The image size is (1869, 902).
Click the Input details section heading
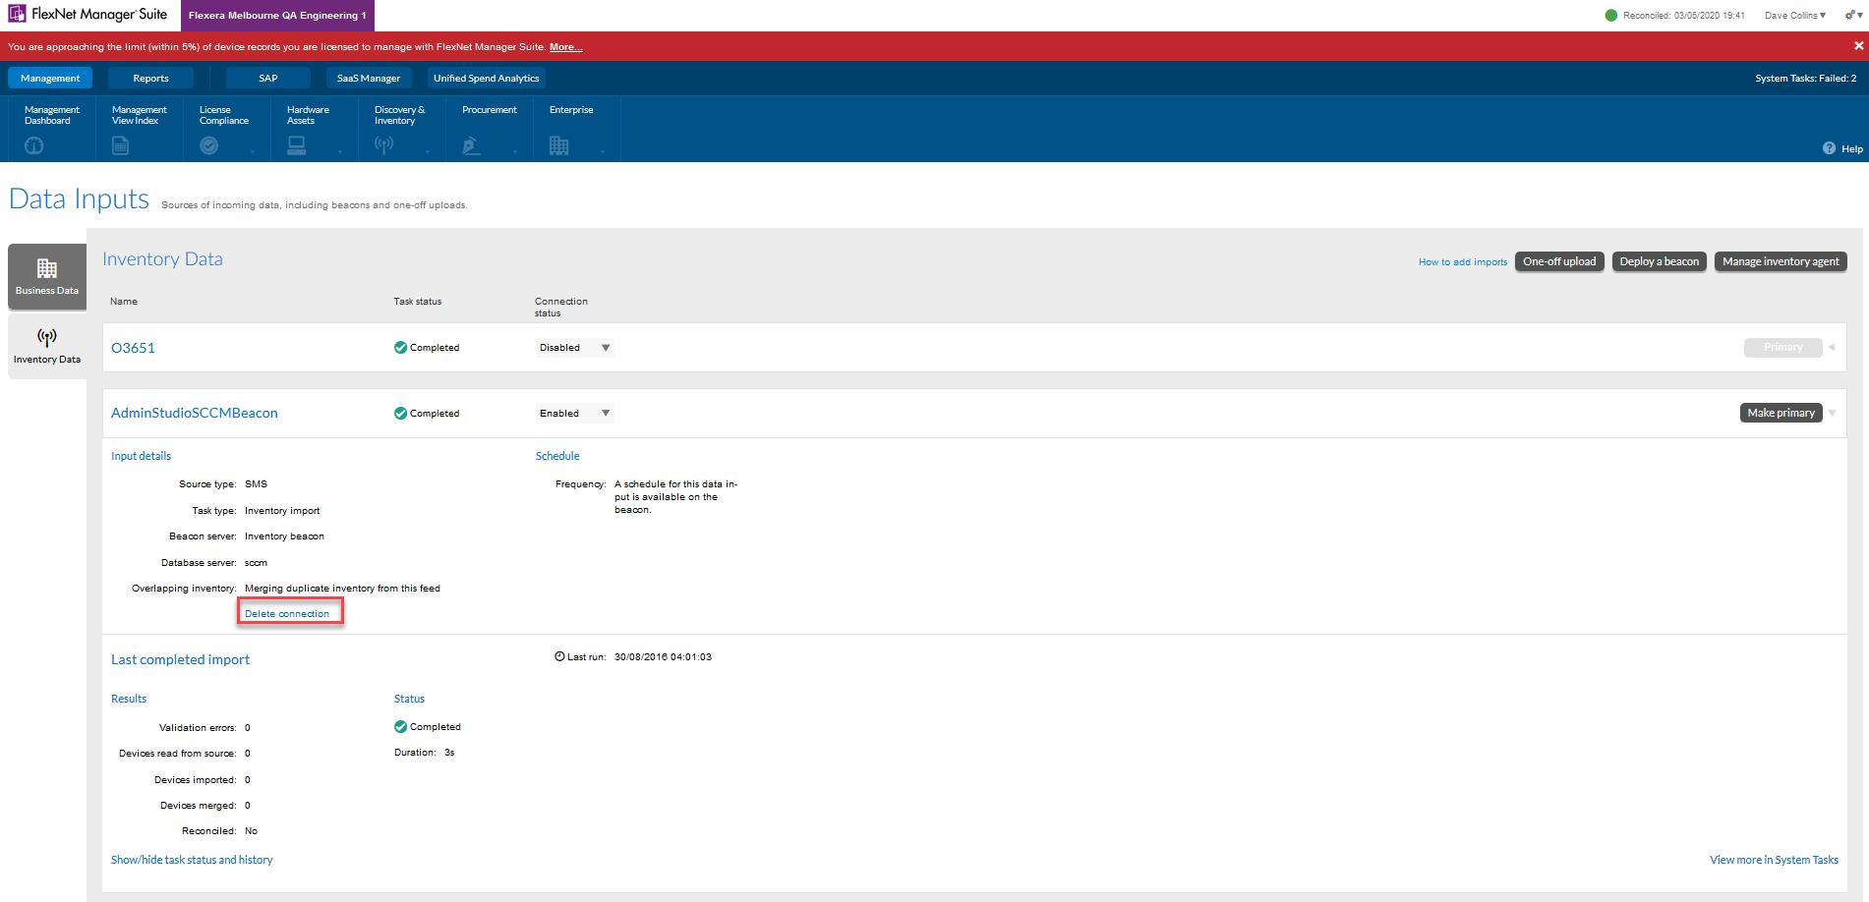[141, 456]
